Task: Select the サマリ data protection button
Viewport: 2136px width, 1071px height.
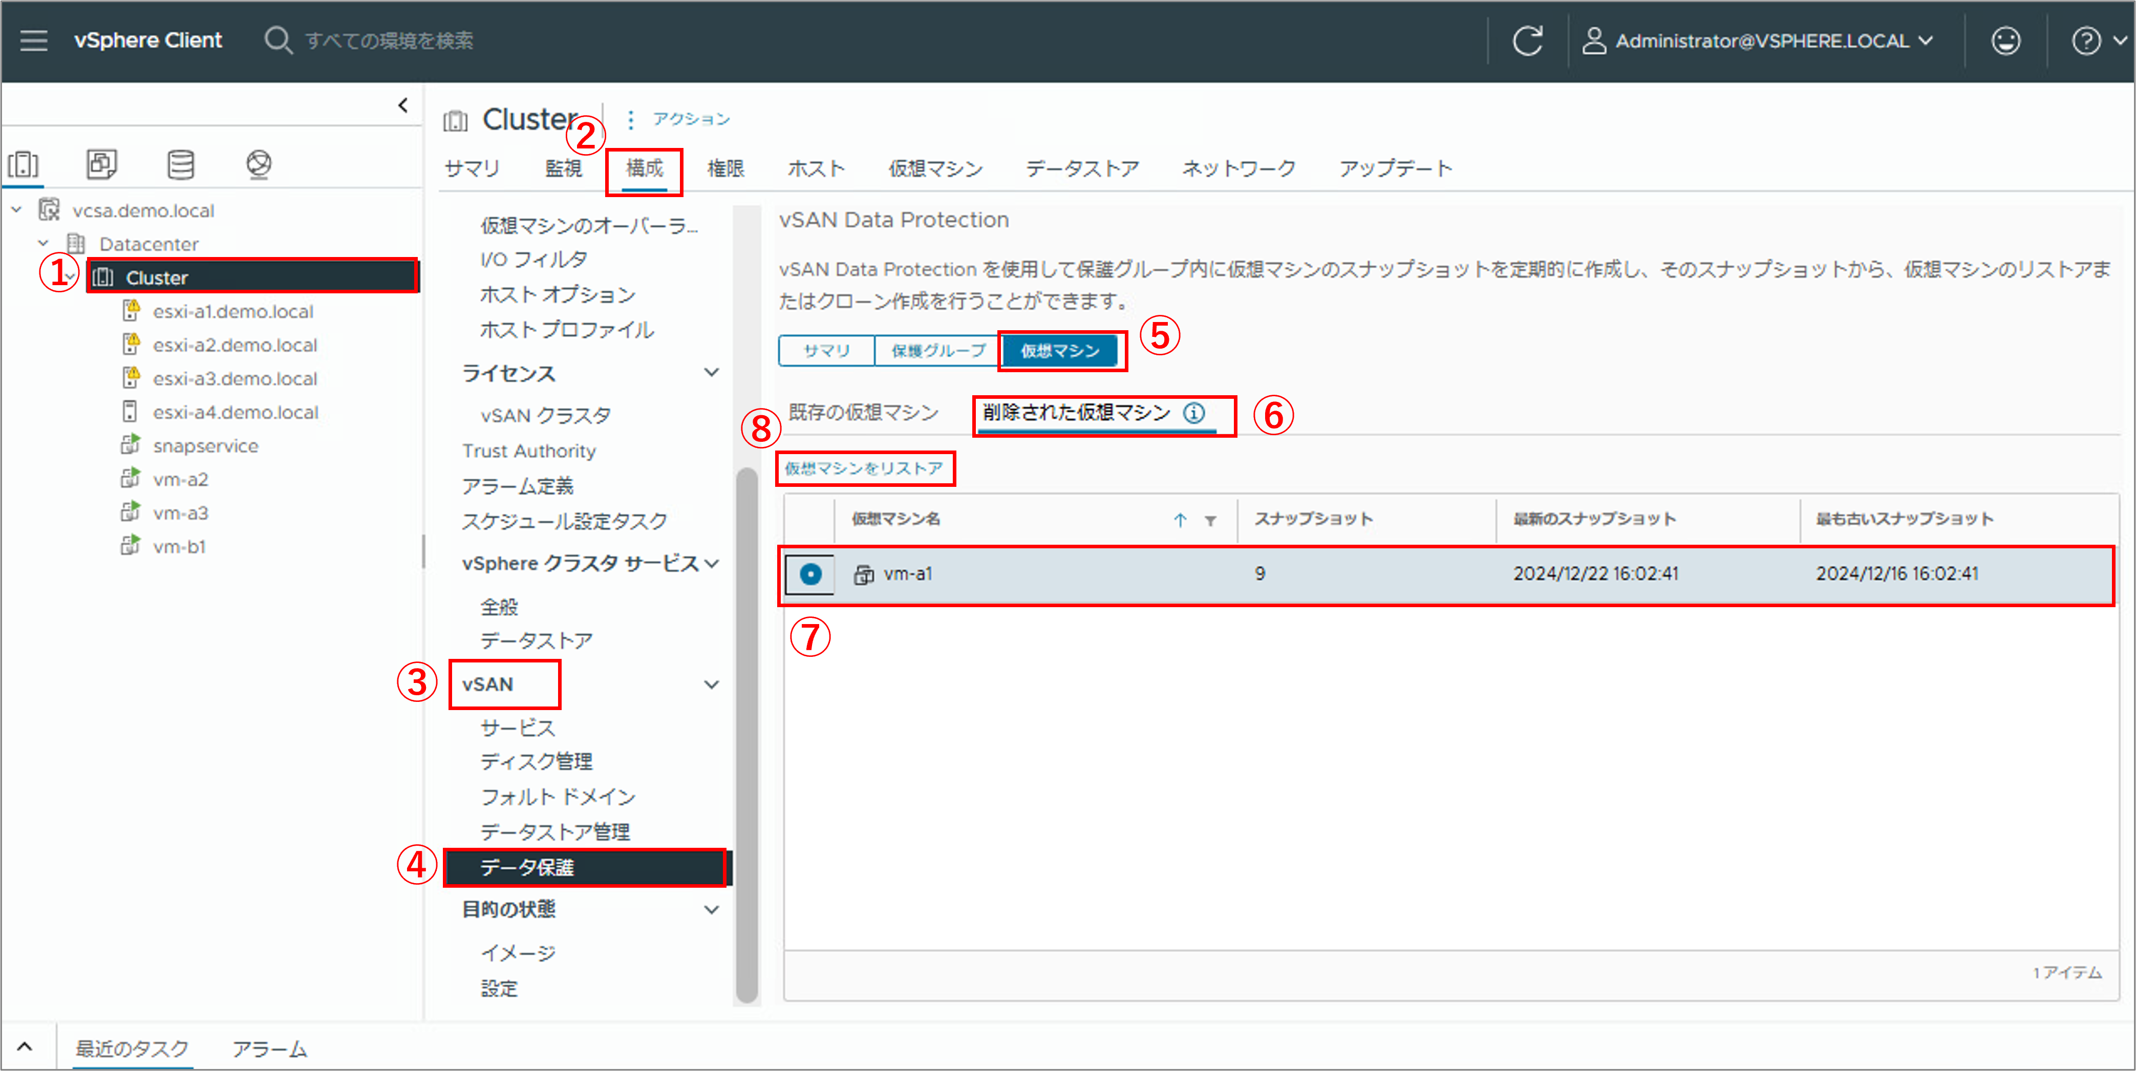Action: tap(827, 350)
